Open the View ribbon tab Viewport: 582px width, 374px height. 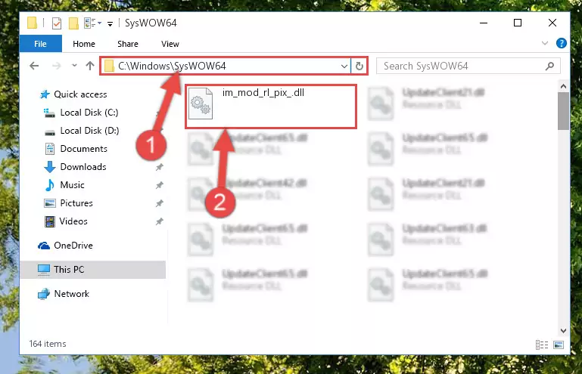tap(170, 44)
